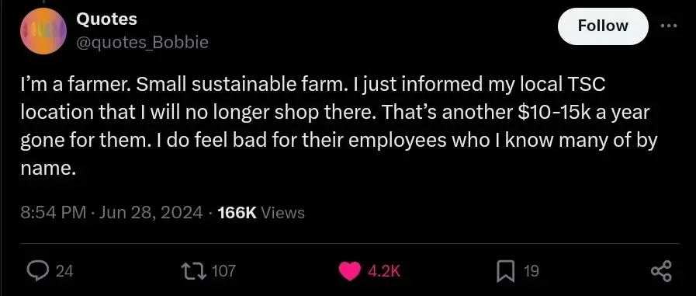Click the 19 bookmarks count
Image resolution: width=696 pixels, height=296 pixels.
click(532, 270)
